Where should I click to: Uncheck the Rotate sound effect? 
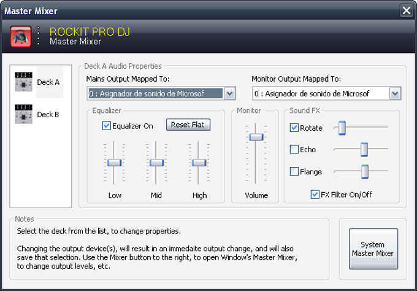[294, 128]
